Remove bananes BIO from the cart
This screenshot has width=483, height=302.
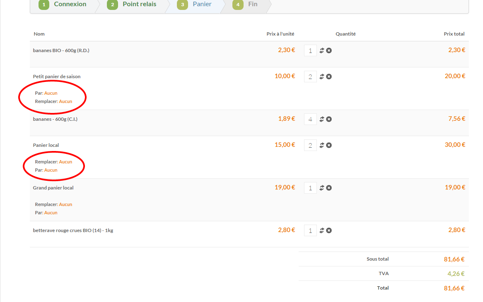point(329,50)
